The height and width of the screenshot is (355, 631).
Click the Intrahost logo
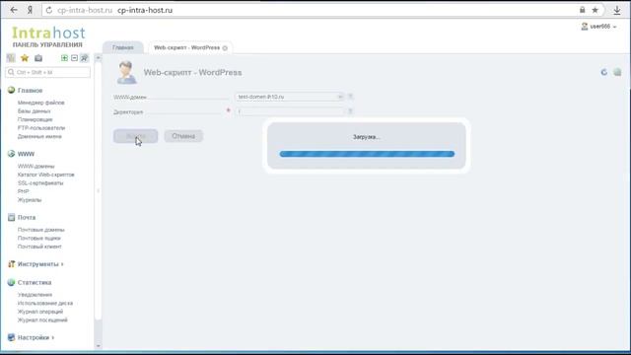click(48, 33)
